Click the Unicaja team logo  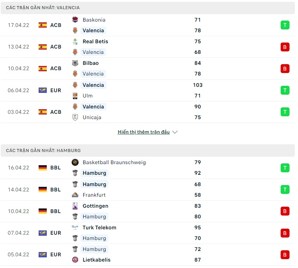coord(75,117)
